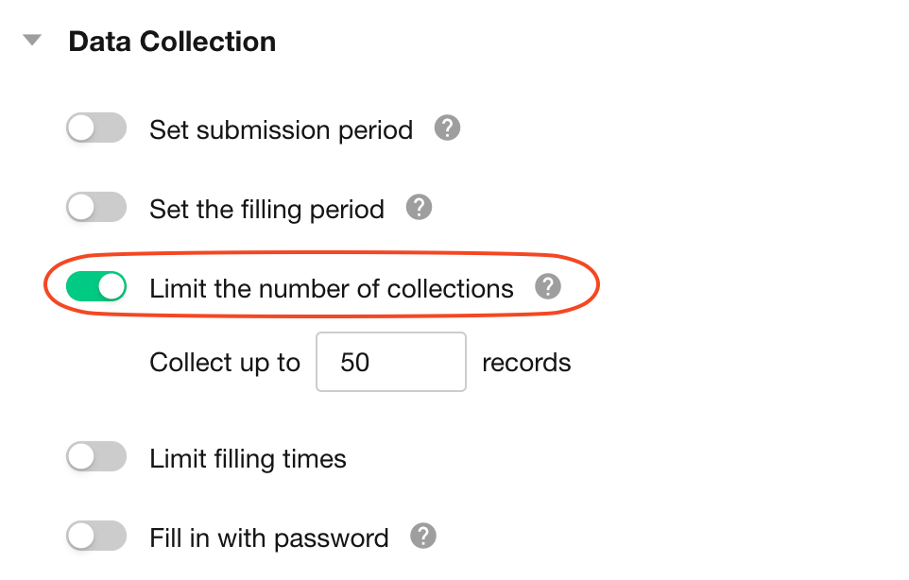Click the Fill in with password label
Image resolution: width=909 pixels, height=580 pixels.
[x=268, y=538]
